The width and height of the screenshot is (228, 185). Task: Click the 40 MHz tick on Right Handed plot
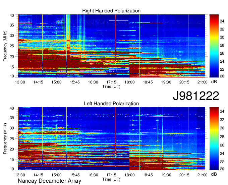(12, 15)
